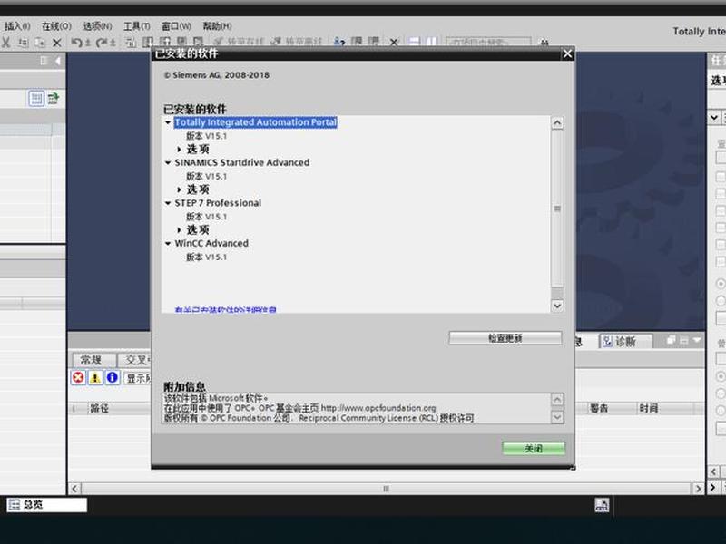Click the Cut scissors icon in toolbar

pos(5,43)
